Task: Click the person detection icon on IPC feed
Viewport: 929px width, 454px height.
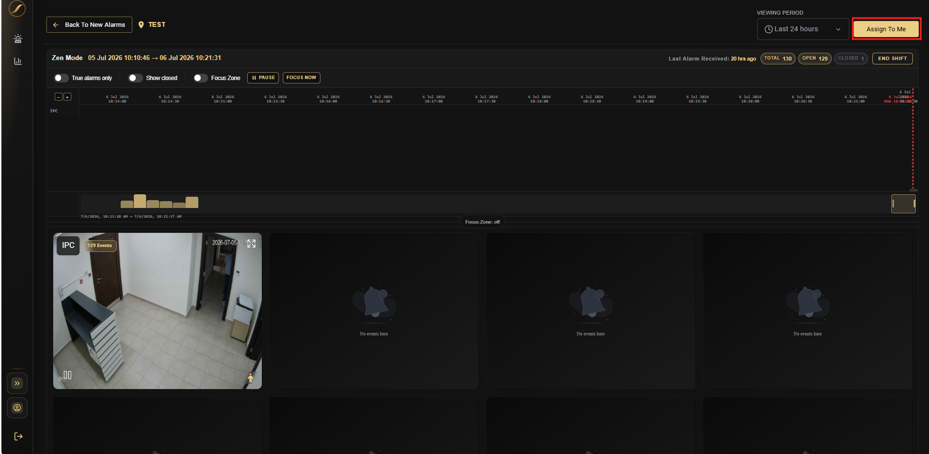Action: pos(251,378)
